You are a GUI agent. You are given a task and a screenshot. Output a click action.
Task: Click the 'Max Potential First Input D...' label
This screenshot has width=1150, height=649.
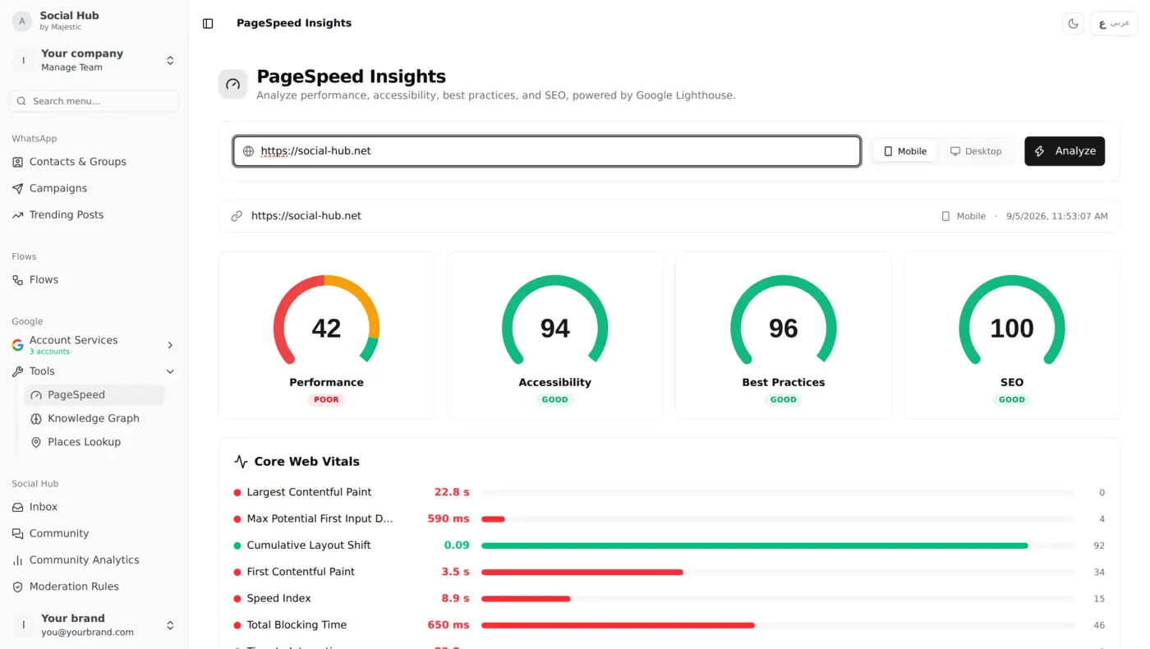pos(320,519)
